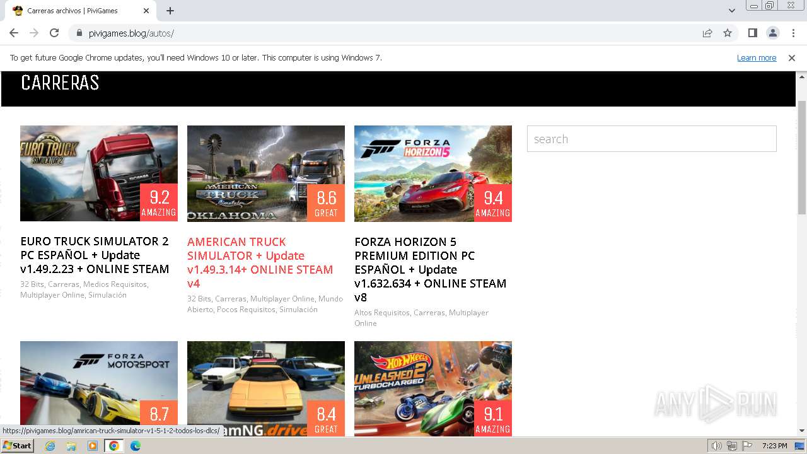
Task: Launch Microsoft Edge from taskbar
Action: coord(135,446)
